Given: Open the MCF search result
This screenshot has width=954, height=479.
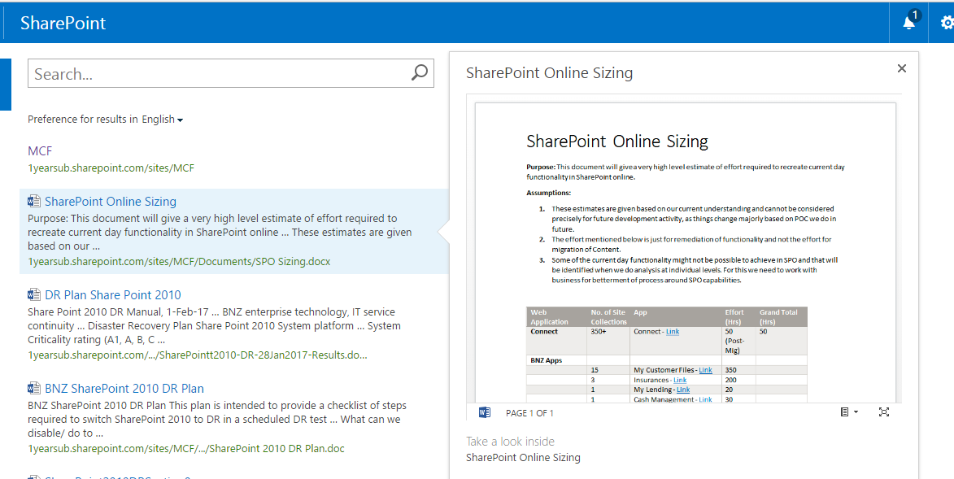Looking at the screenshot, I should 40,150.
